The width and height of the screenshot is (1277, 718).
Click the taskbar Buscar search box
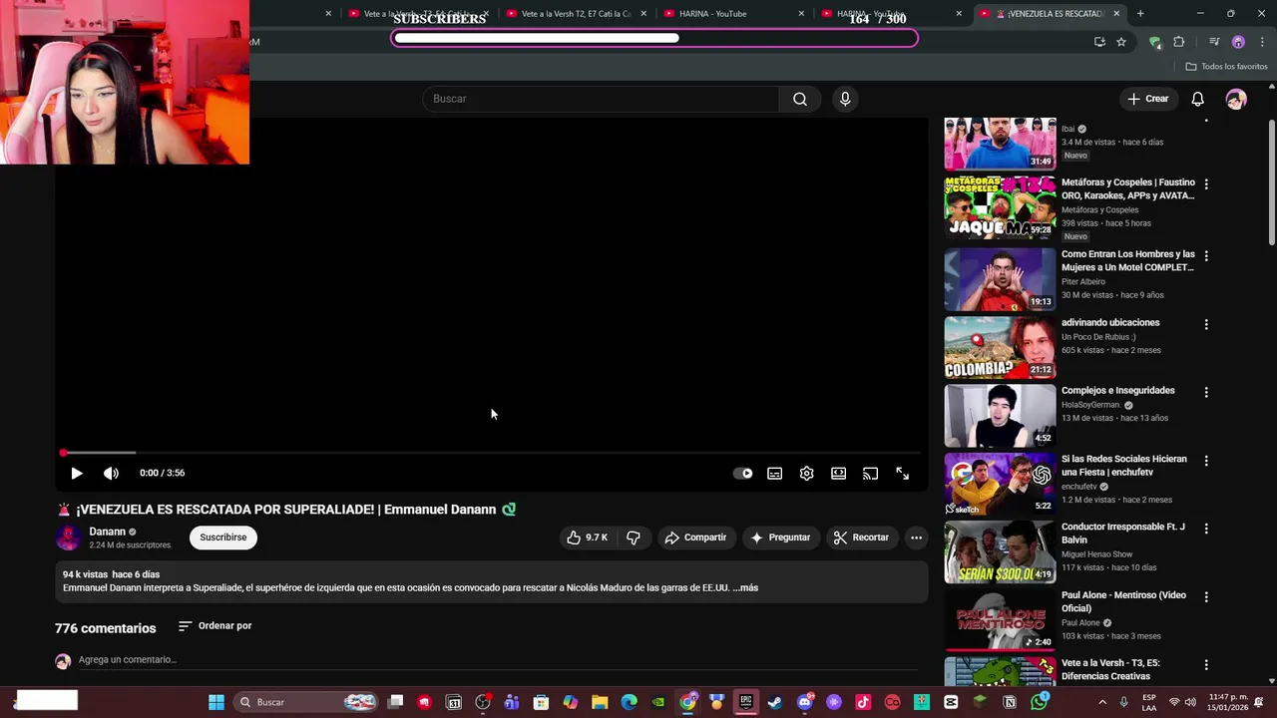(305, 702)
